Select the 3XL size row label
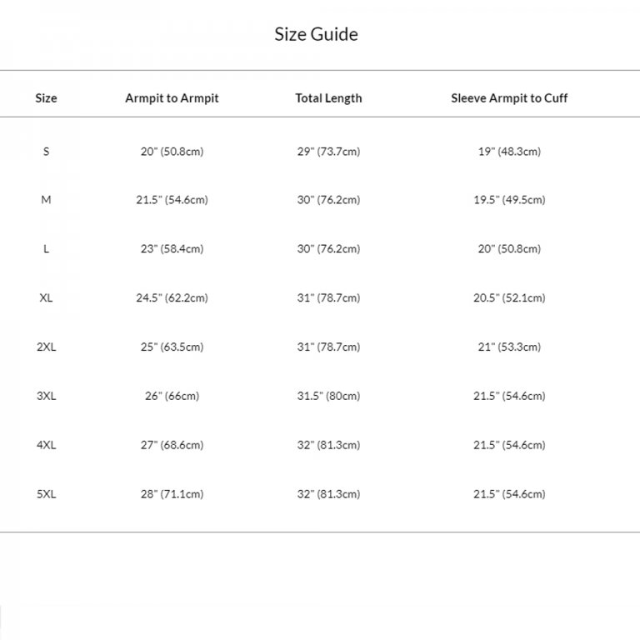640x640 pixels. (x=46, y=396)
